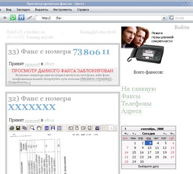Click the fit-to-width icon in viewer toolbar
This screenshot has height=174, width=193.
(53, 128)
